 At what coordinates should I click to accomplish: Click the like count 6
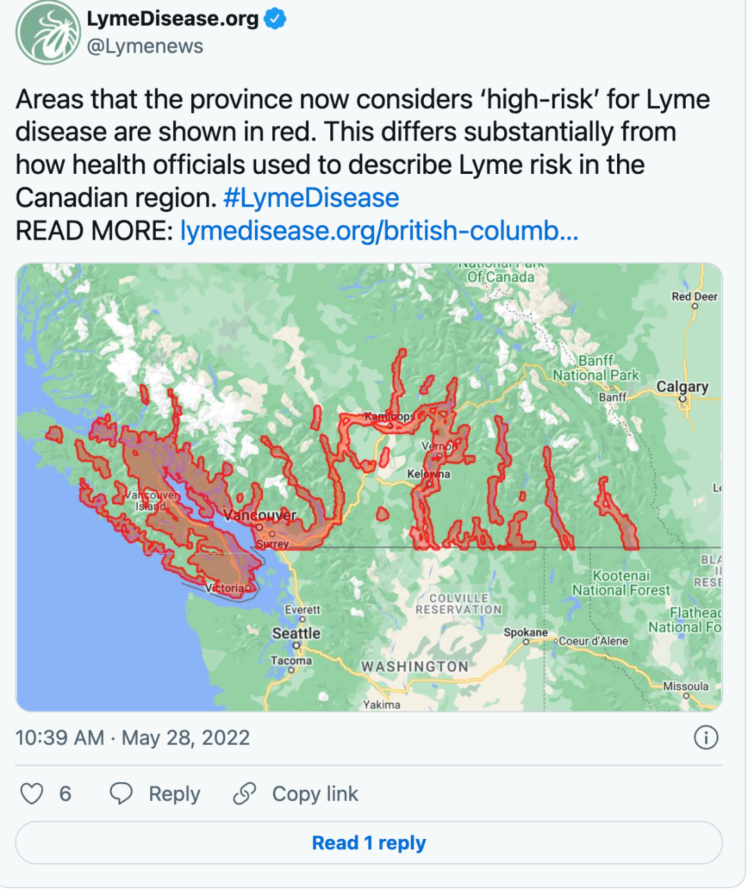(x=65, y=794)
